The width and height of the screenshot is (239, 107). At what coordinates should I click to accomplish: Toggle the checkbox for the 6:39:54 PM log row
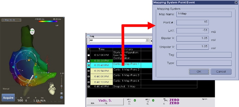88,71
